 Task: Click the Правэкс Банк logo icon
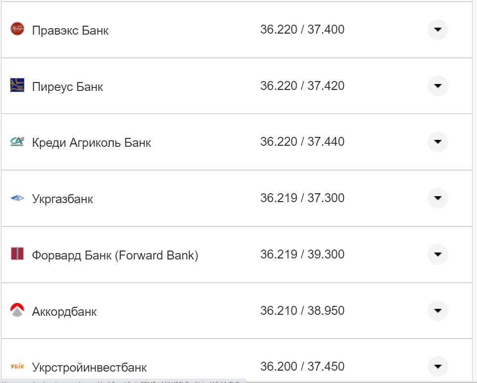tap(17, 29)
